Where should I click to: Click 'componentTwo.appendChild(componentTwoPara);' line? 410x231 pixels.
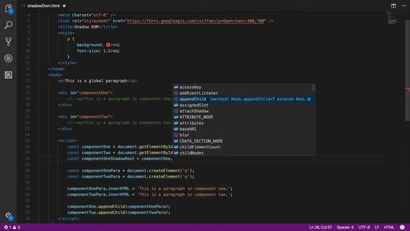click(x=119, y=212)
